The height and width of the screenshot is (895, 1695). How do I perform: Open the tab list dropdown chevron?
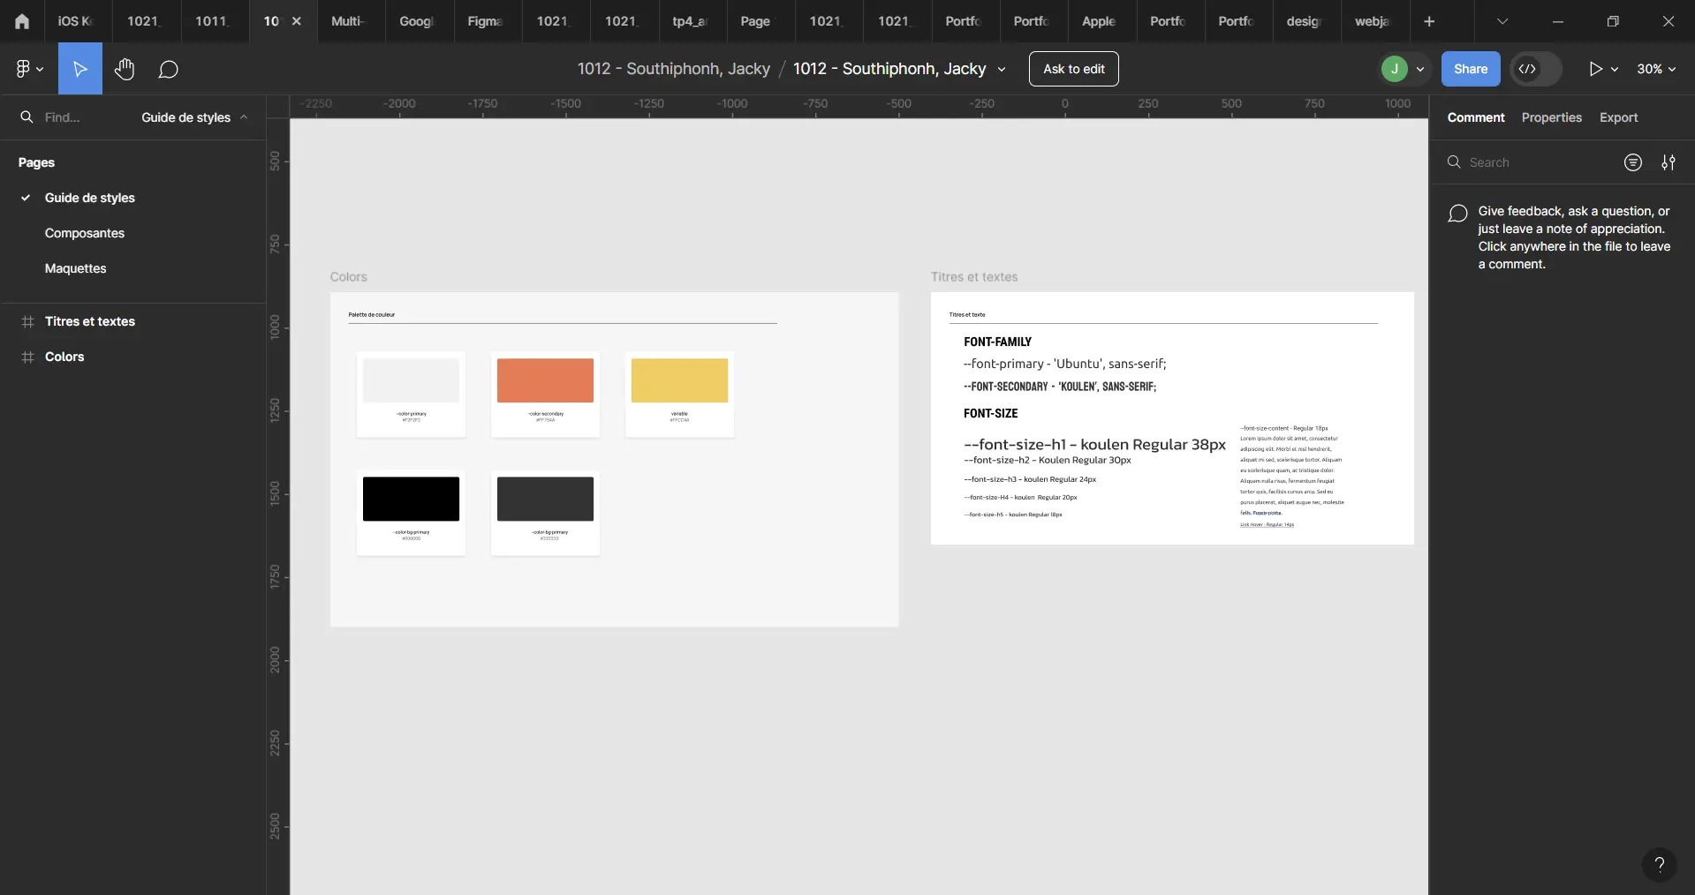1502,21
